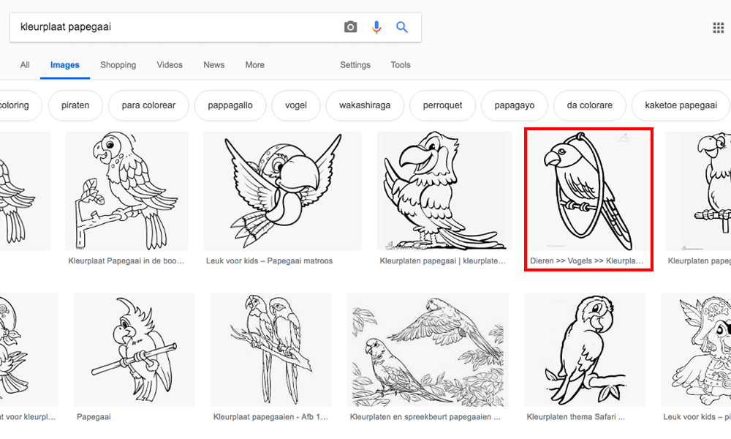This screenshot has width=731, height=439.
Task: Open the Settings dropdown
Action: pos(355,65)
